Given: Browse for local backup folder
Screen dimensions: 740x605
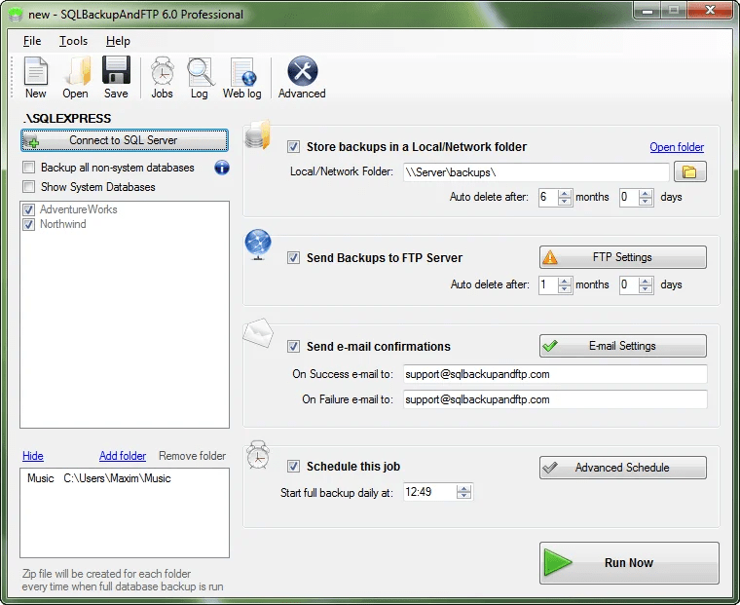Looking at the screenshot, I should (689, 171).
